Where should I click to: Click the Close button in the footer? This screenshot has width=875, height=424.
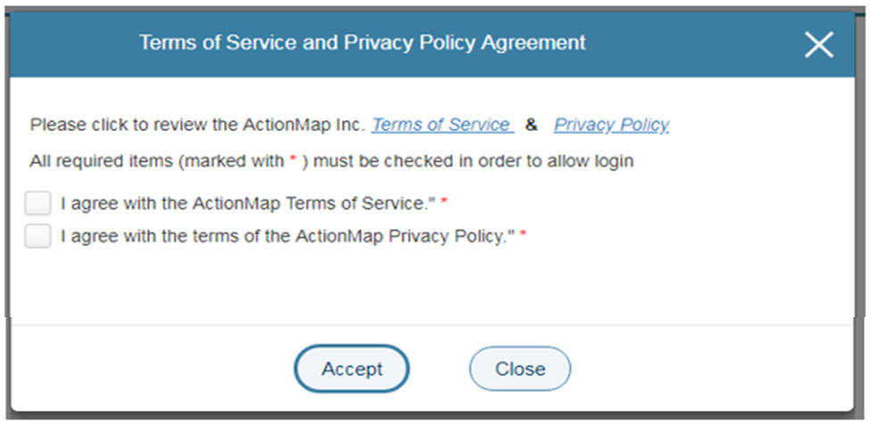point(520,369)
